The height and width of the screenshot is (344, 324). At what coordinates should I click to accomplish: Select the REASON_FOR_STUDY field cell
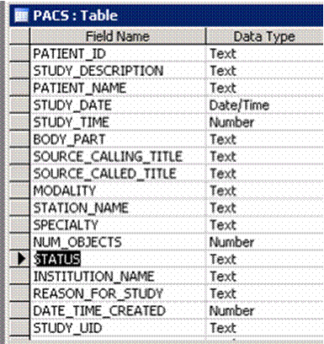(x=118, y=293)
